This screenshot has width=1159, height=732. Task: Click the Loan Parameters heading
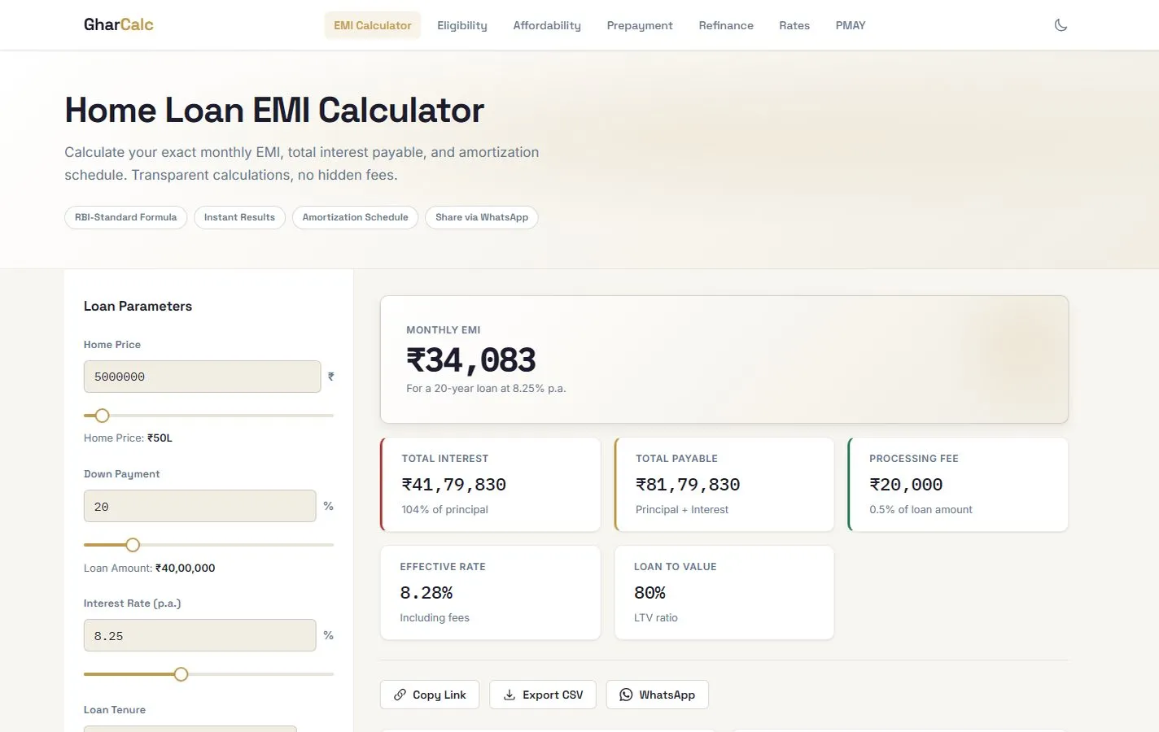(x=138, y=306)
